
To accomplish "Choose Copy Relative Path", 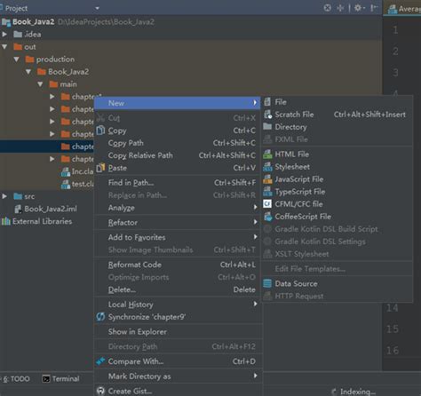I will tap(178, 155).
